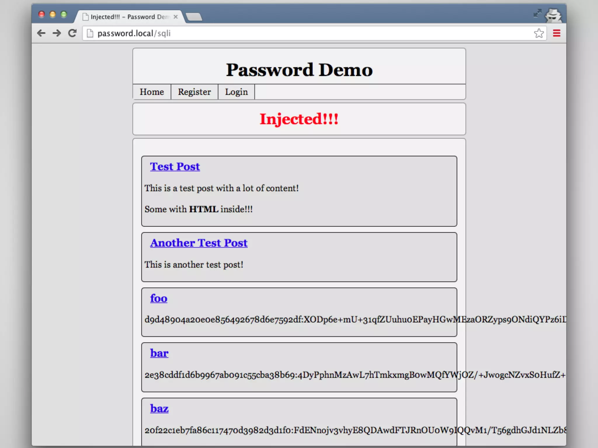
Task: Click the bar post link
Action: click(159, 353)
